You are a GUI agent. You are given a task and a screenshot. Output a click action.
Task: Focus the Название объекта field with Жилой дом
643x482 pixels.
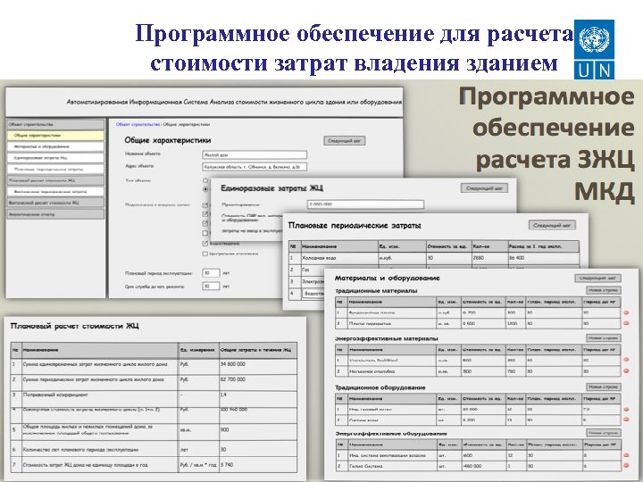pos(255,155)
